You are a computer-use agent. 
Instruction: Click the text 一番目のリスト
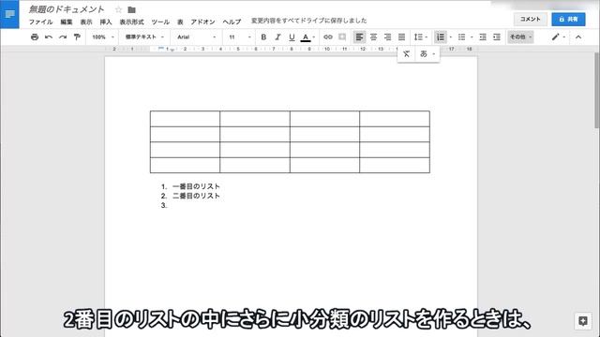[196, 186]
